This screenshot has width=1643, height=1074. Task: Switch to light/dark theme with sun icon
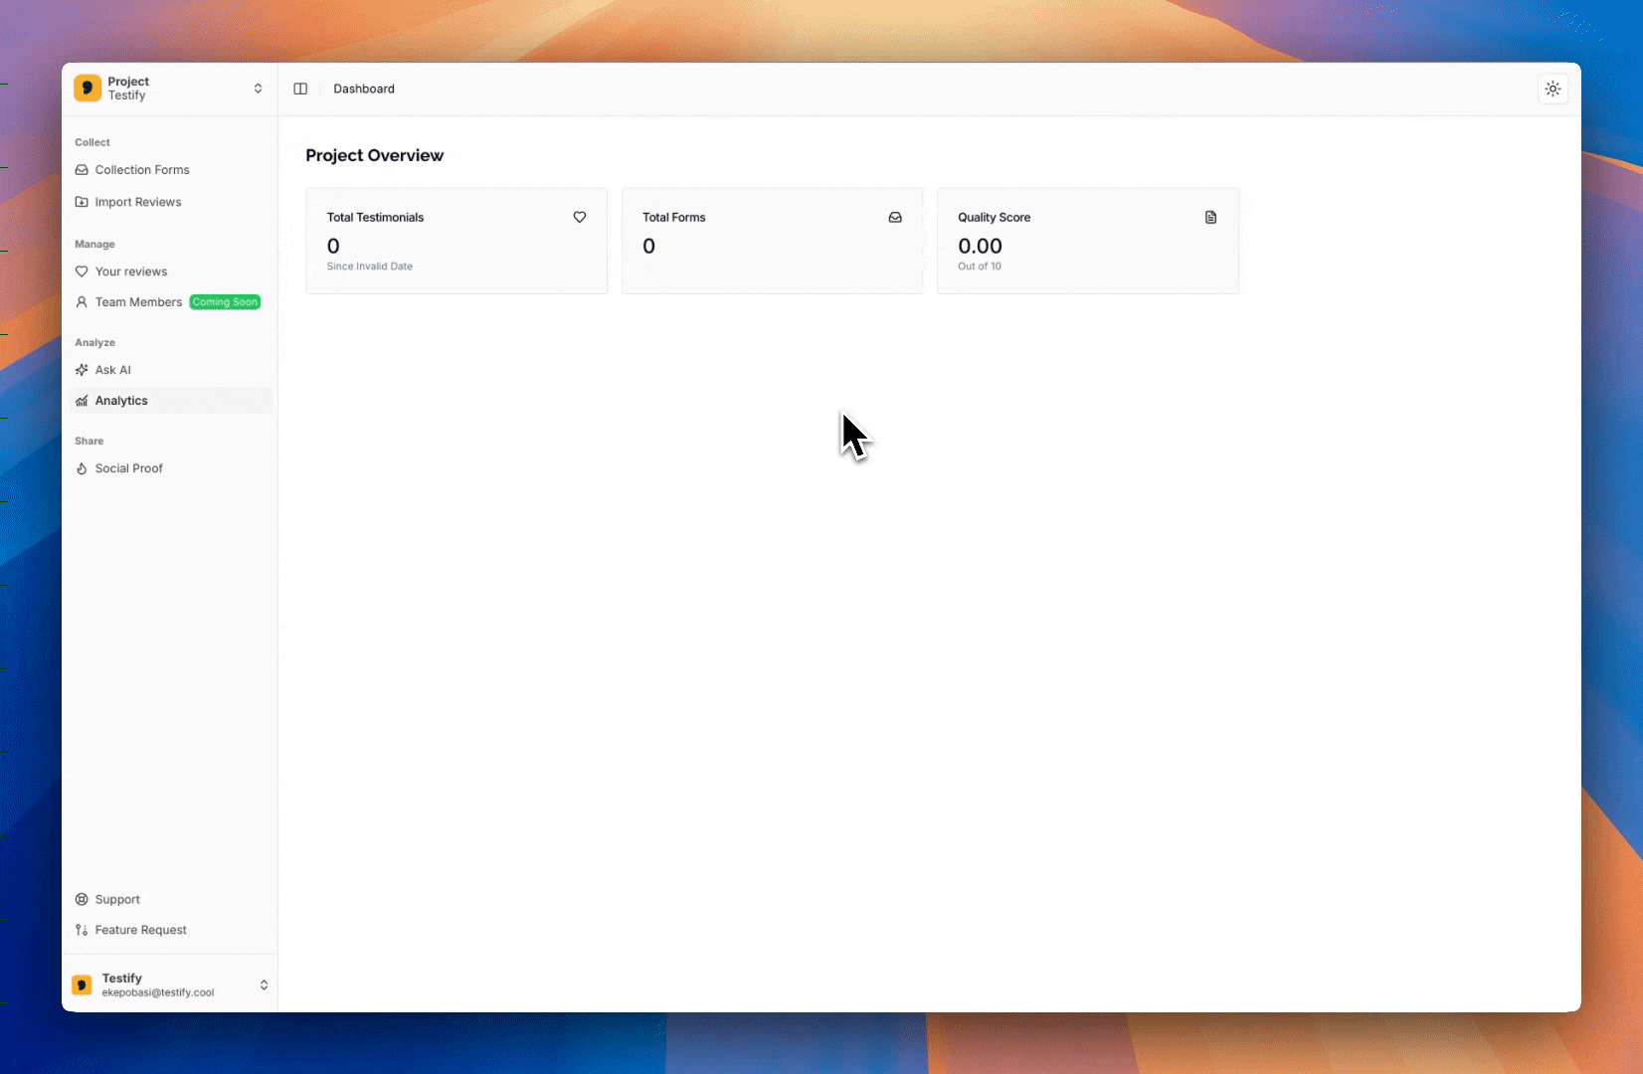tap(1552, 89)
